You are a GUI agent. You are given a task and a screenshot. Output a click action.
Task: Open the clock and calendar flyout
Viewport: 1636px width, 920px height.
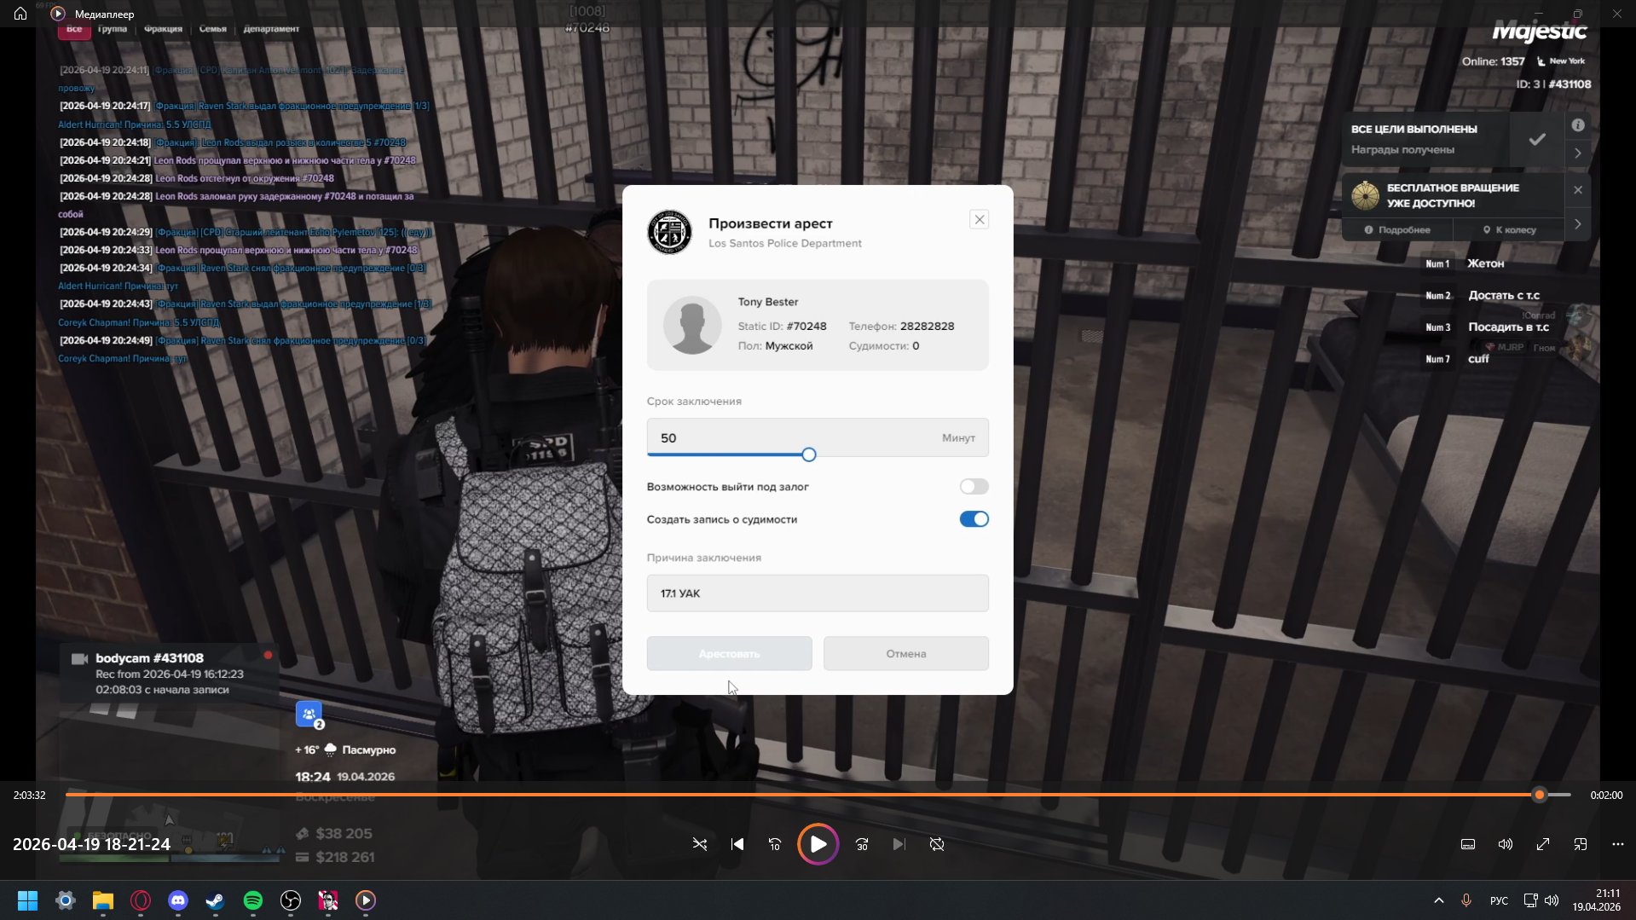(1597, 900)
